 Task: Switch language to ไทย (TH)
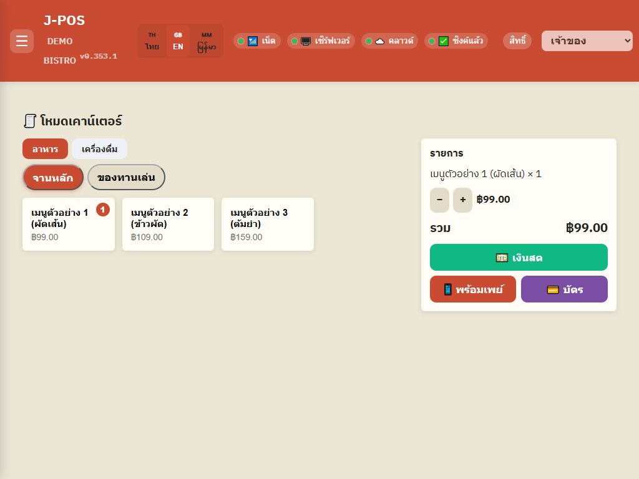[x=152, y=41]
